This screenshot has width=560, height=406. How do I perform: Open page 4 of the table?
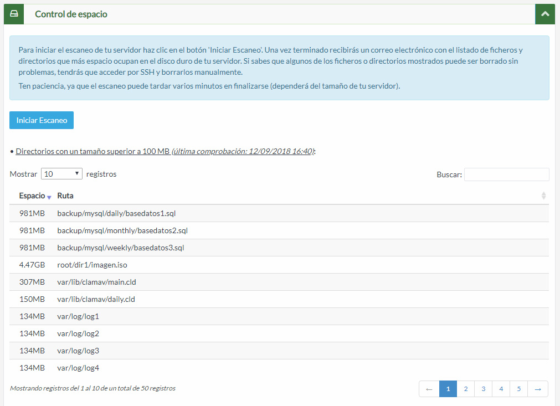pyautogui.click(x=501, y=389)
